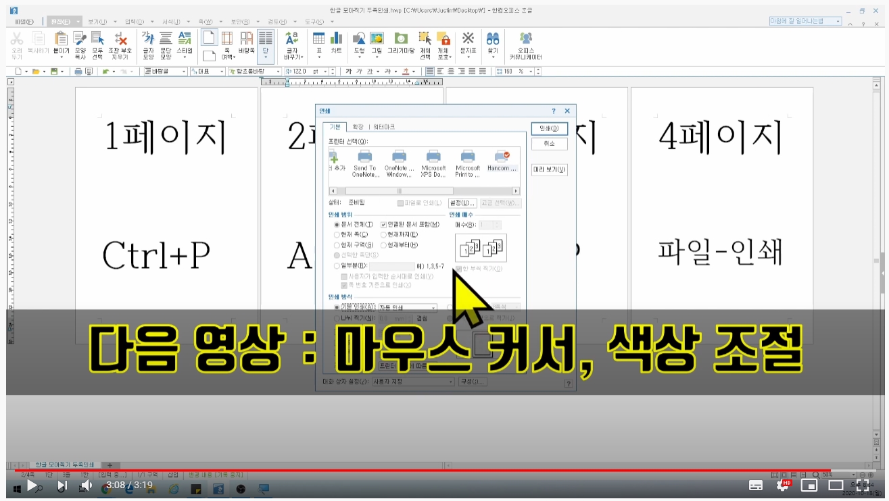Click the Picture (그림) insert icon
This screenshot has height=501, width=889.
coord(377,38)
